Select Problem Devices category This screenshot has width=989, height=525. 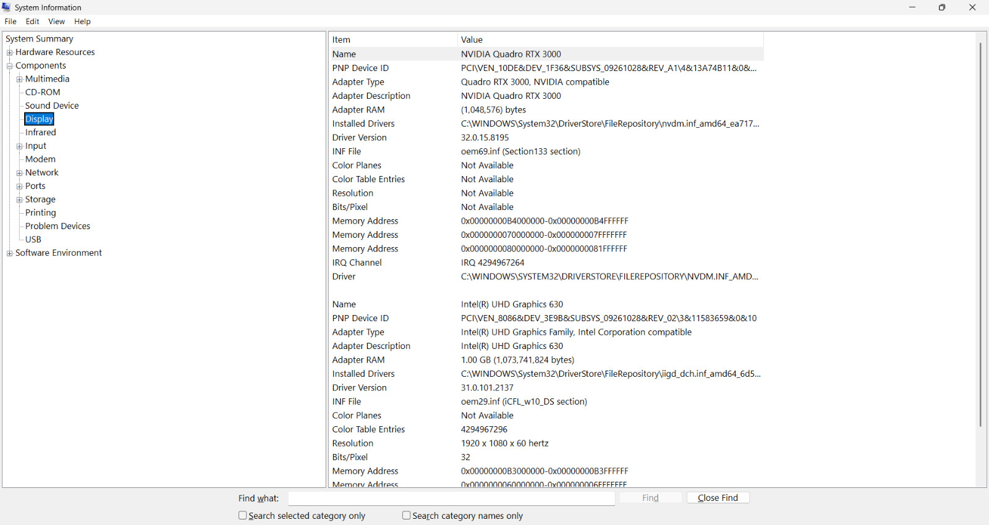point(57,227)
